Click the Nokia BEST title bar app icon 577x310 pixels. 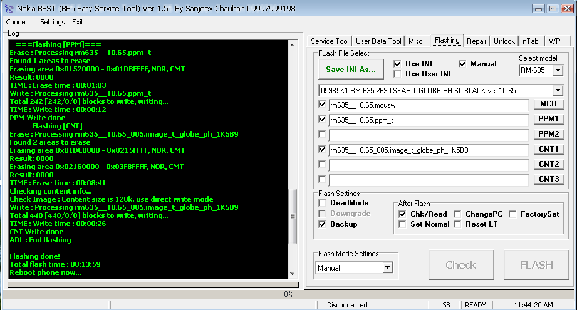point(9,9)
